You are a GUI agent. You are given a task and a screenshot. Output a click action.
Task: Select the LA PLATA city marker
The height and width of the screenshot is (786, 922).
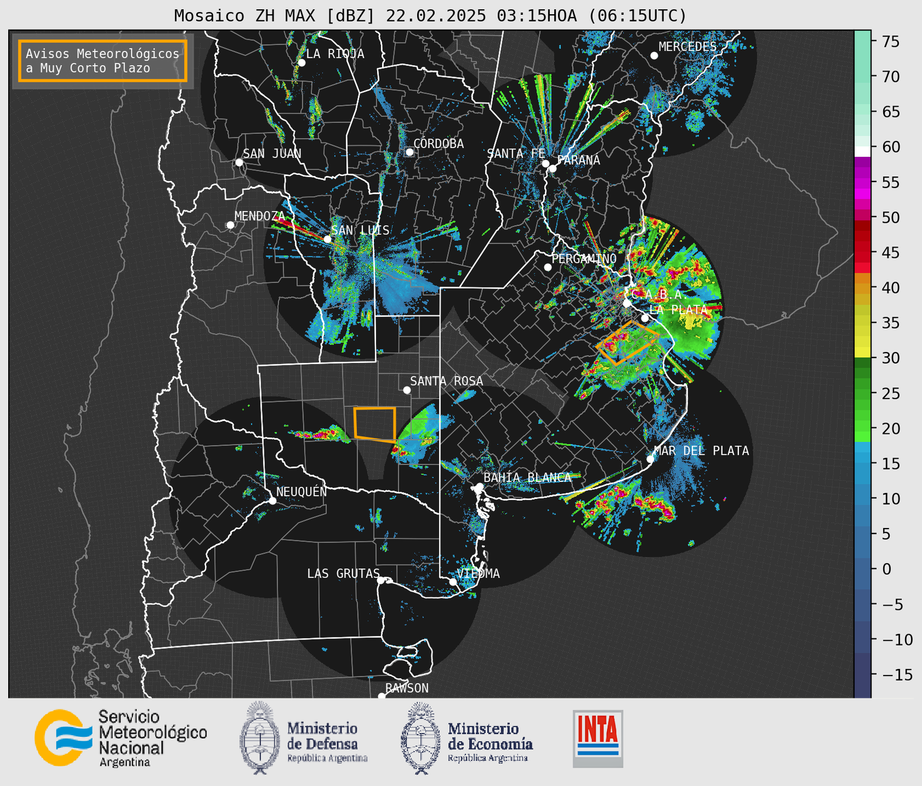pos(645,318)
